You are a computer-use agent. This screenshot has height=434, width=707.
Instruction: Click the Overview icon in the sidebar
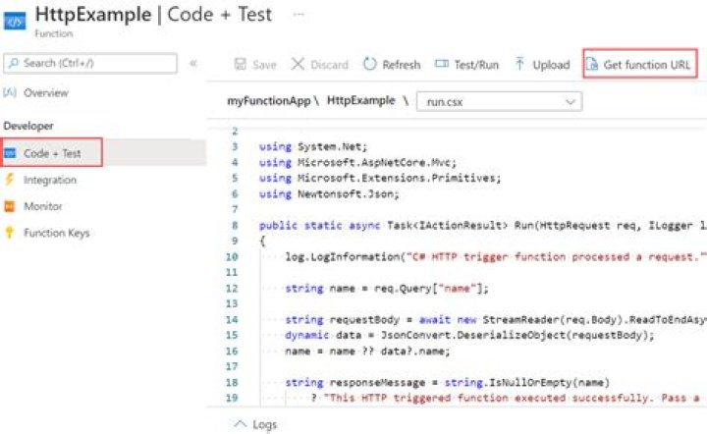coord(10,92)
